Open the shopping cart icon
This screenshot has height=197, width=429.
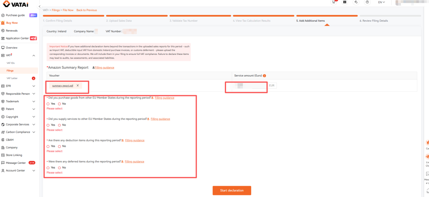334,2
